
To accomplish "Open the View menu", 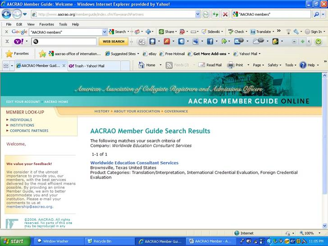I will point(31,24).
